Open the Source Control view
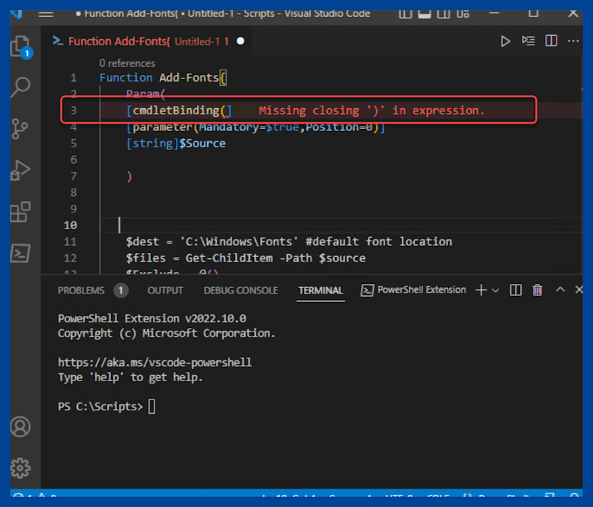Viewport: 593px width, 507px height. (20, 129)
